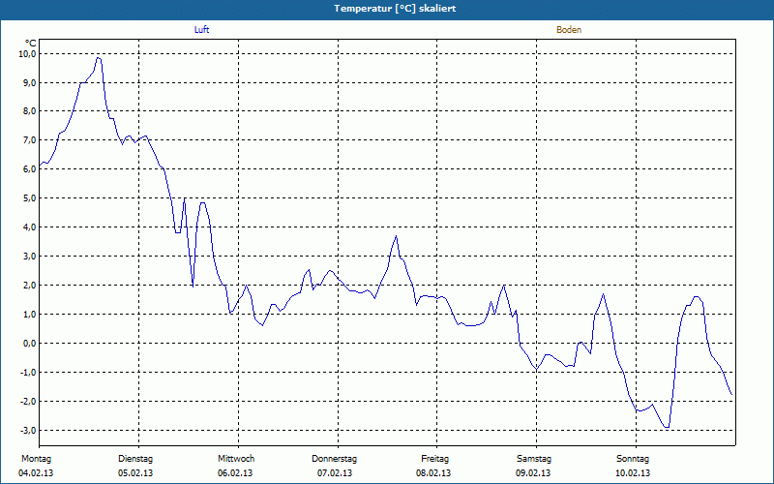Click the date 08.02.13

pos(433,473)
